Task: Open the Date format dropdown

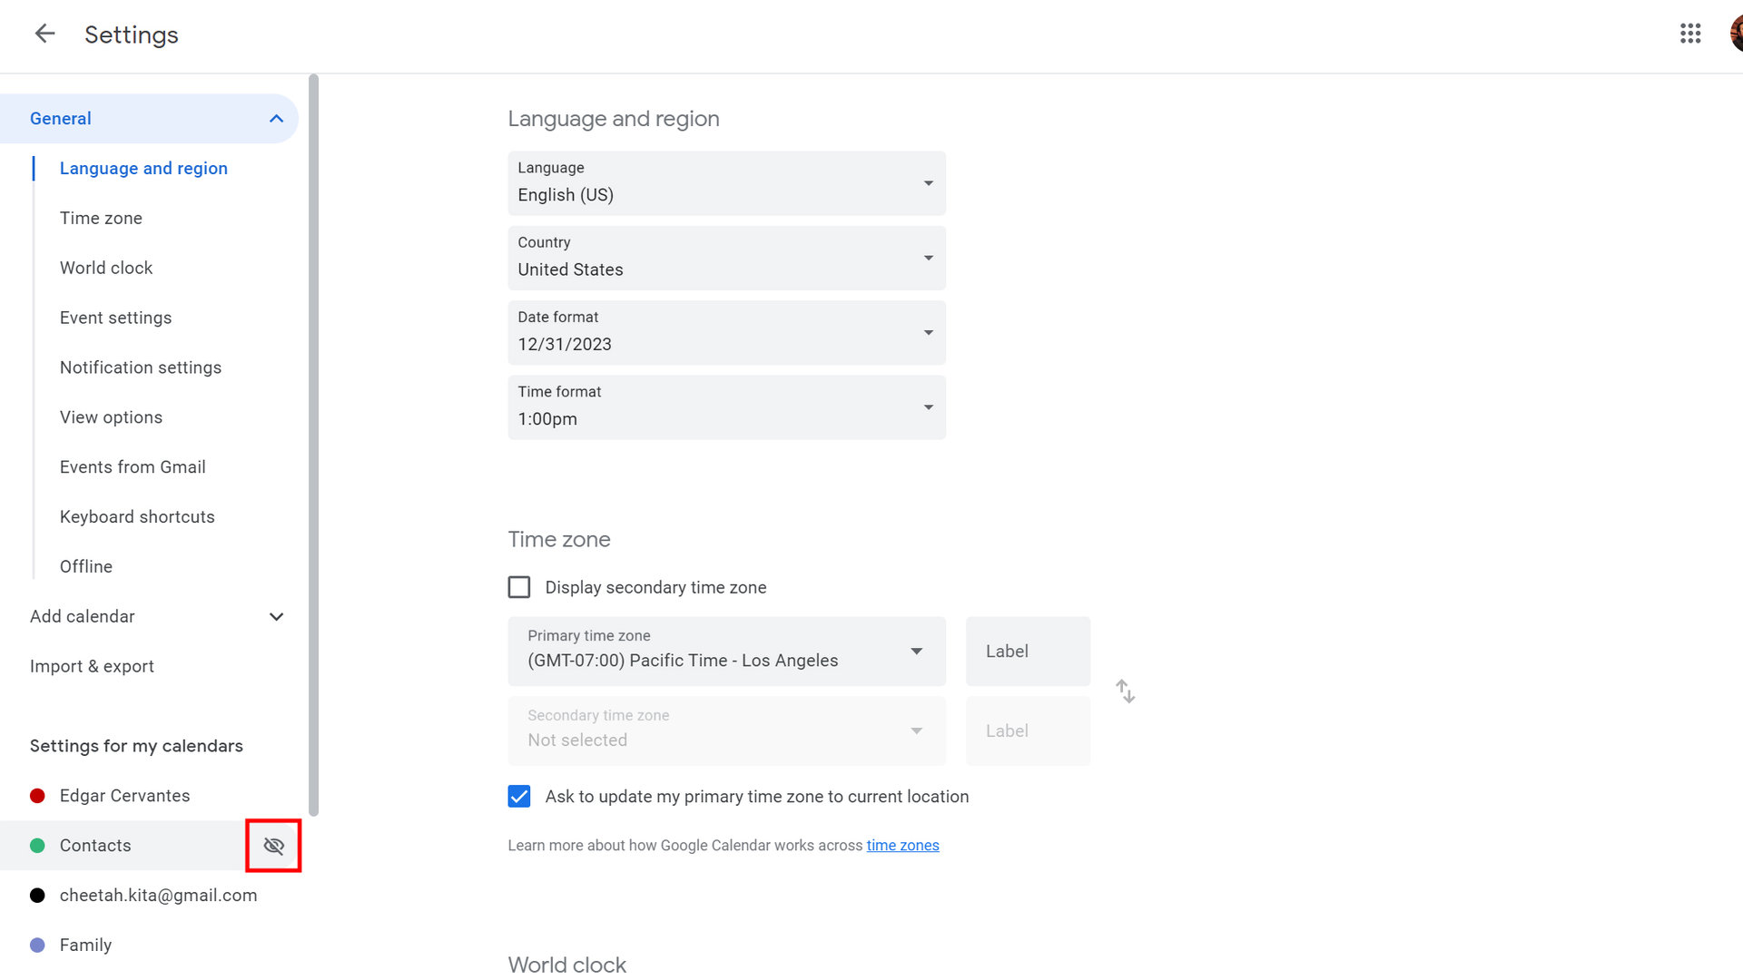Action: [x=726, y=333]
